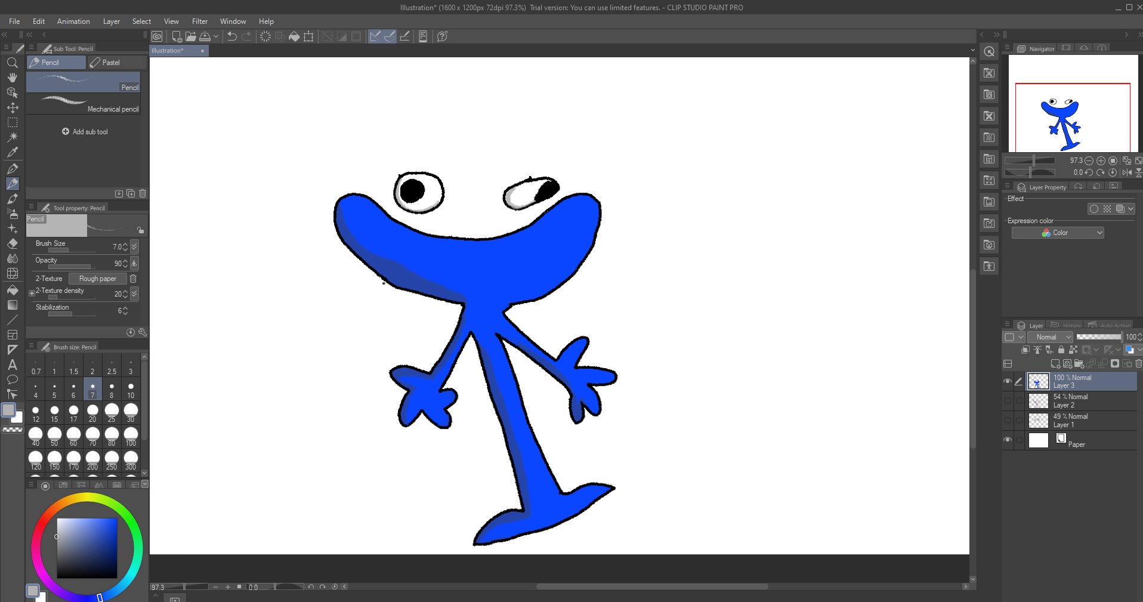
Task: Click the color square picker area
Action: coord(87,548)
